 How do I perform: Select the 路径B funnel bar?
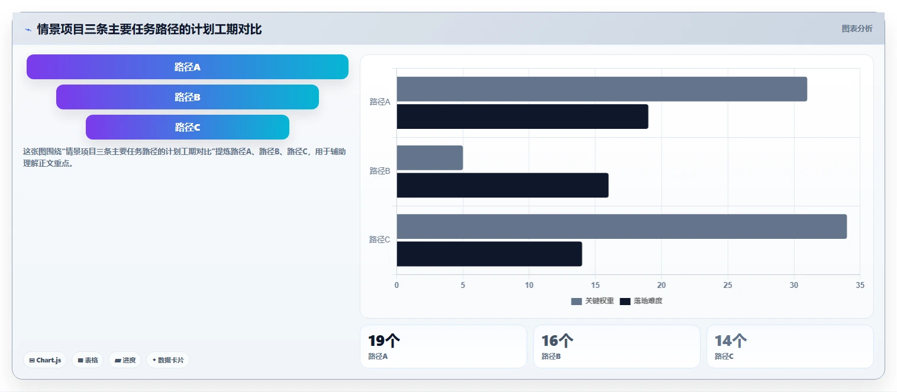(188, 97)
